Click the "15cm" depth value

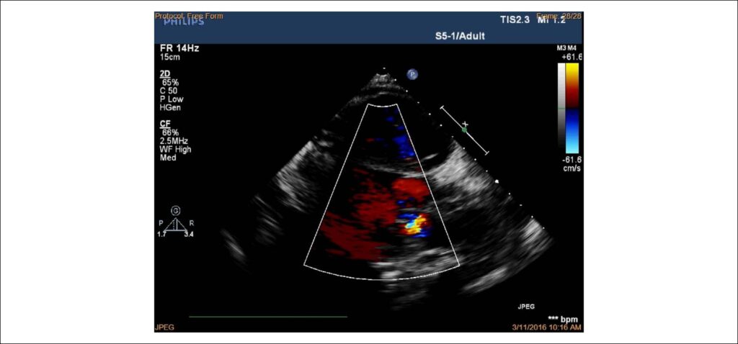pyautogui.click(x=170, y=58)
